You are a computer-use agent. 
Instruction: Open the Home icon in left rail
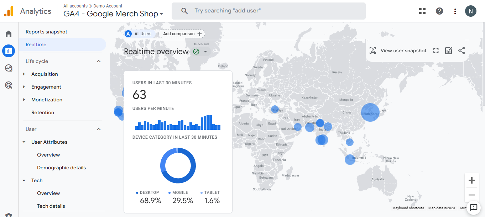(9, 34)
